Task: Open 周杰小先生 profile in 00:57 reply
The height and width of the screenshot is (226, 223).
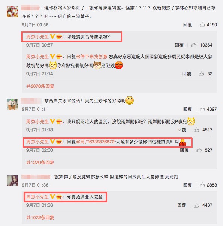Action: 37,37
